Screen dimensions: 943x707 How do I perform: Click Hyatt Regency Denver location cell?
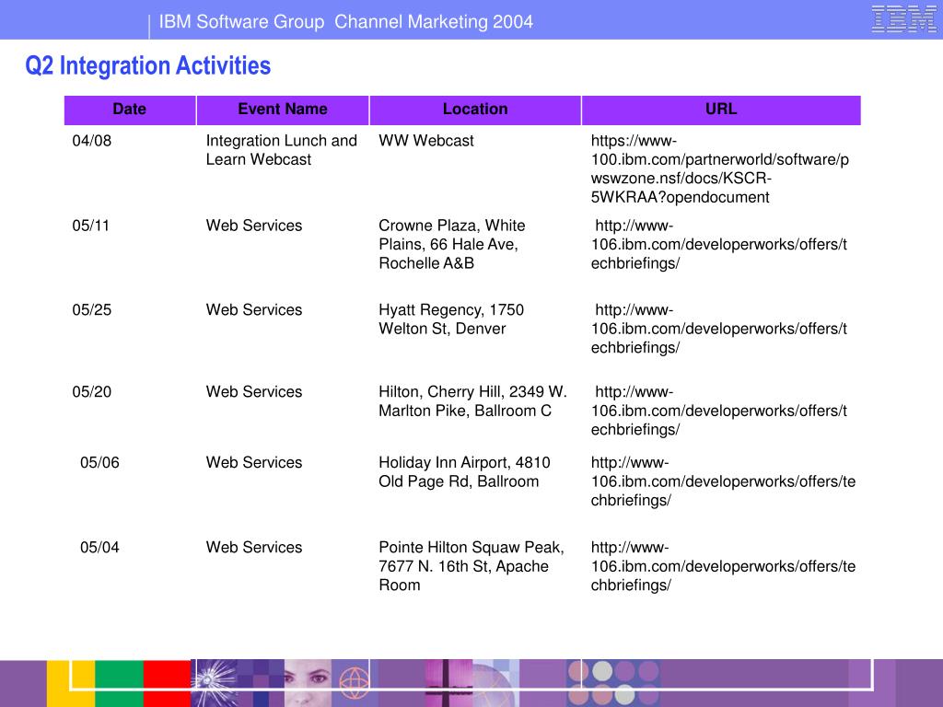tap(451, 319)
